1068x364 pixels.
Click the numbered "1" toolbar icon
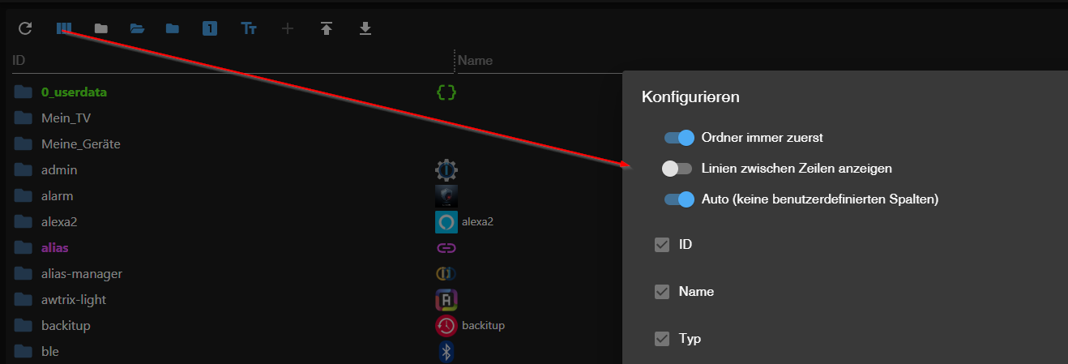(x=210, y=29)
